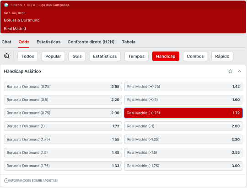Open the Estatísticas tab beside Odds
This screenshot has height=188, width=247.
pyautogui.click(x=48, y=42)
